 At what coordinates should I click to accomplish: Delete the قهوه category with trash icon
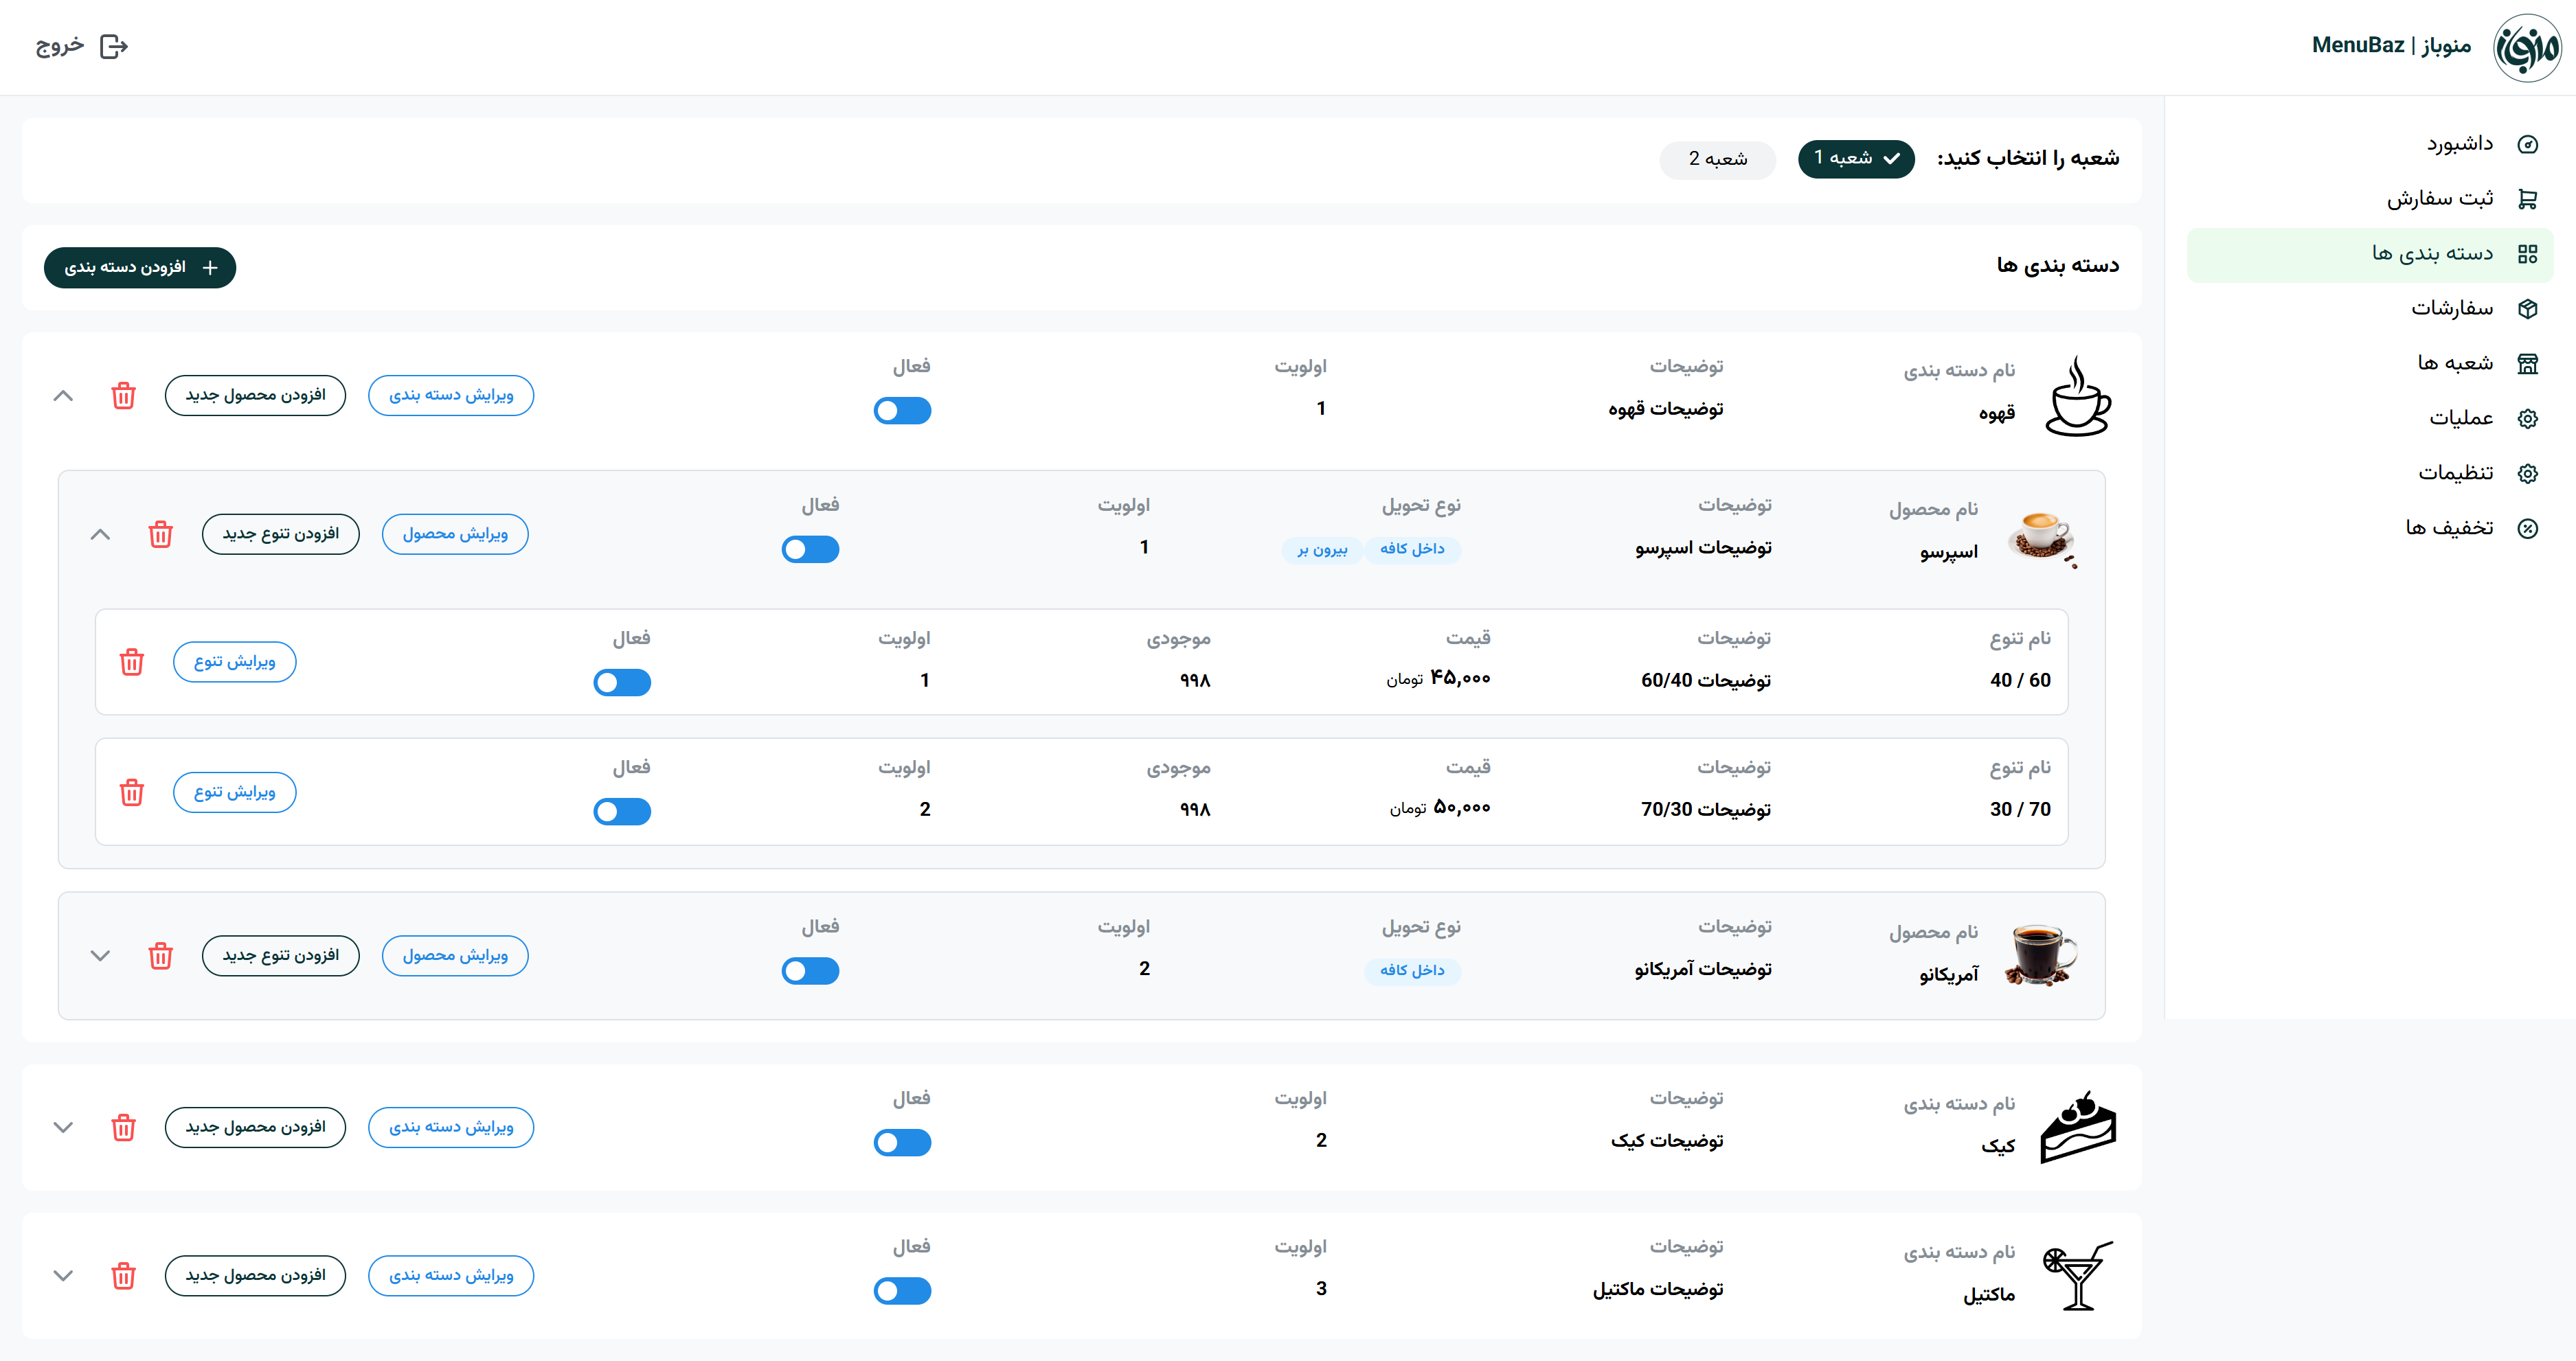[x=123, y=396]
